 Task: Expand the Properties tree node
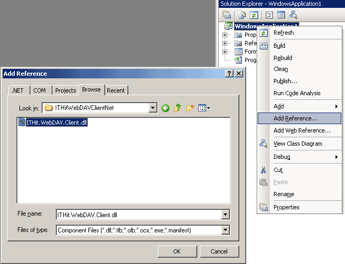point(225,35)
